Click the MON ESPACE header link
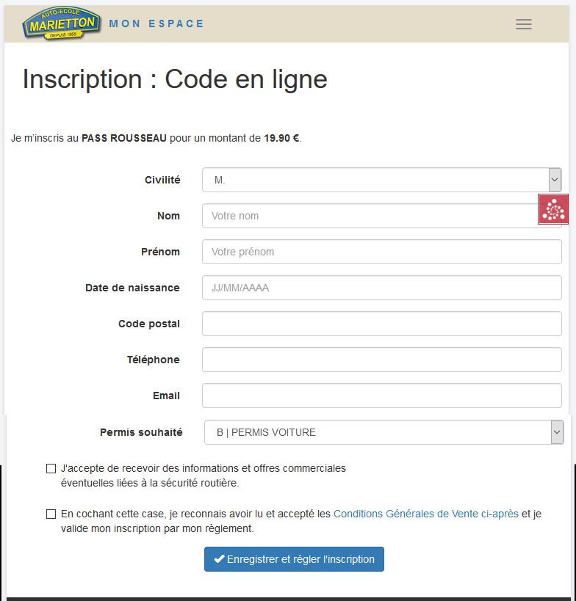This screenshot has width=576, height=601. click(x=156, y=23)
